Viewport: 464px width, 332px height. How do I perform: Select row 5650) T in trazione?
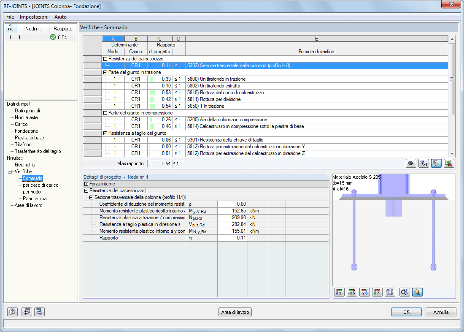[x=275, y=106]
